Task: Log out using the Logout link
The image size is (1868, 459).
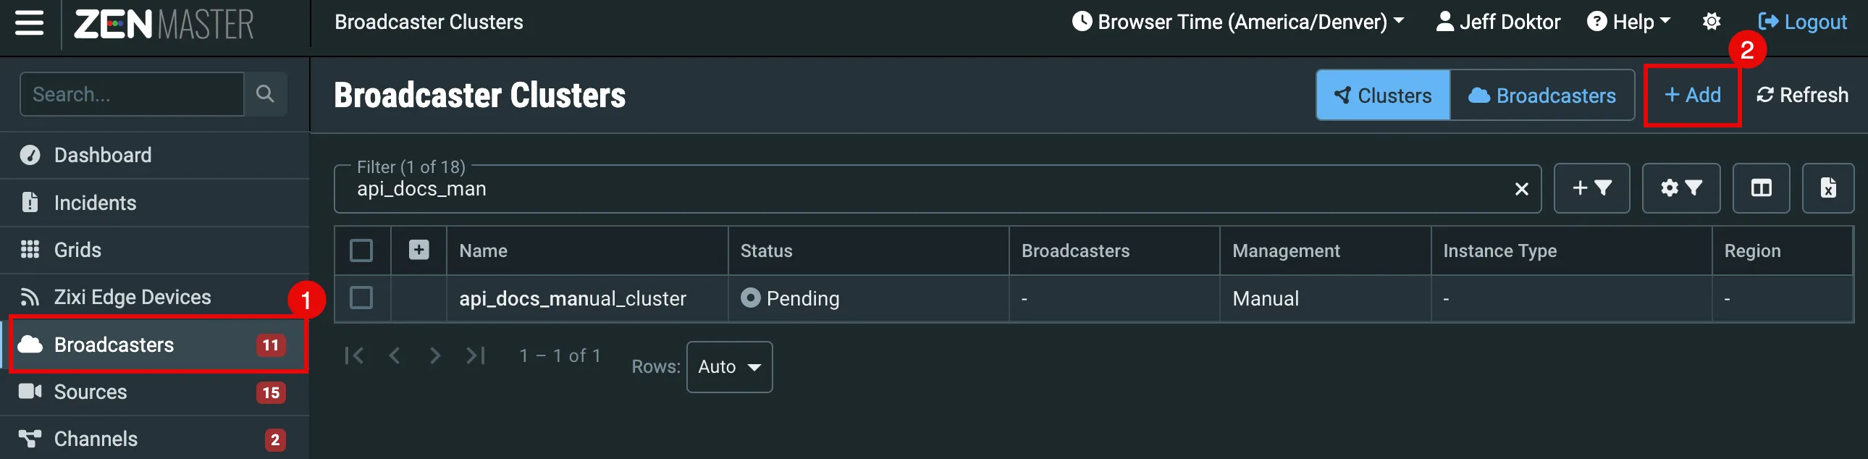Action: click(x=1802, y=22)
